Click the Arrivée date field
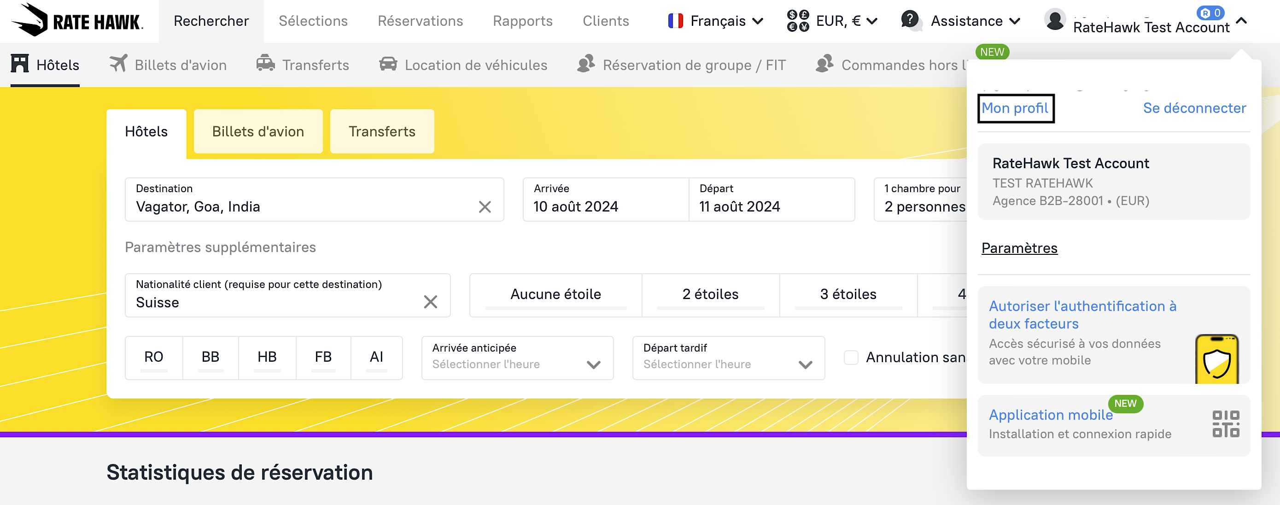Image resolution: width=1280 pixels, height=505 pixels. tap(605, 200)
